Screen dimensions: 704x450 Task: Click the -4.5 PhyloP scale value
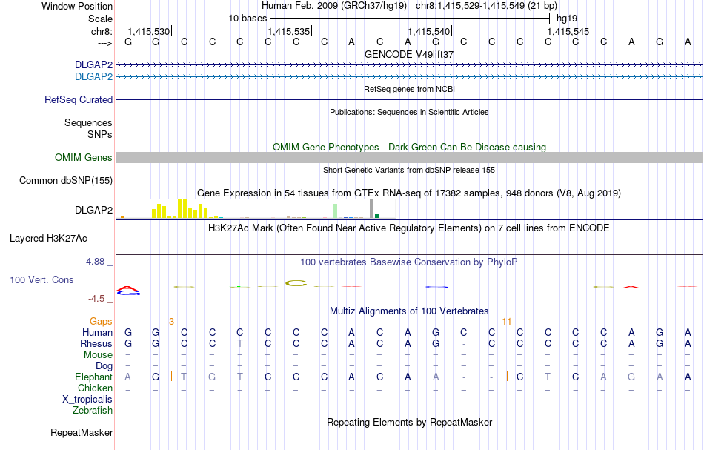[x=96, y=299]
